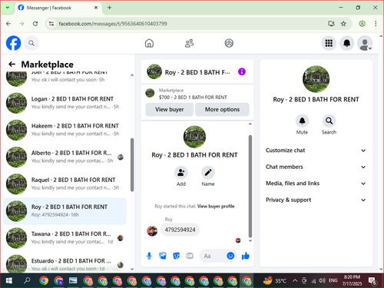Show hidden system tray icons chevron
384x288 pixels.
295,281
